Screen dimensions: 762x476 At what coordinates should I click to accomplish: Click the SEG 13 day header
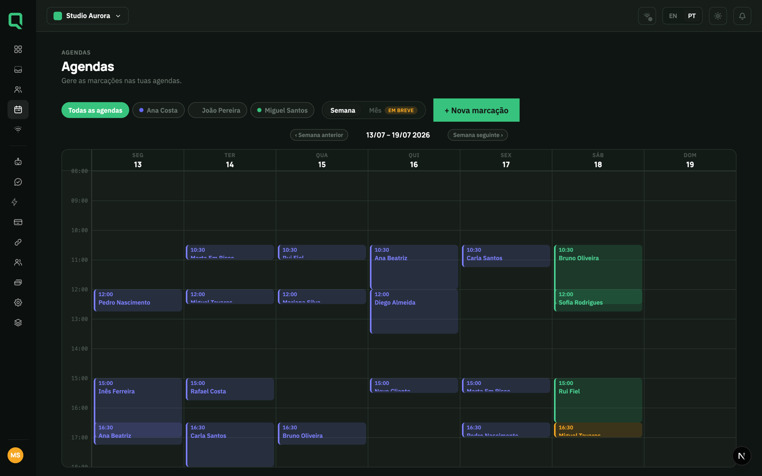[138, 160]
